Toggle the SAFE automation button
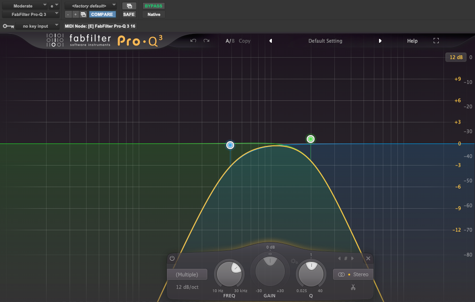Viewport: 475px width, 302px height. click(x=129, y=15)
